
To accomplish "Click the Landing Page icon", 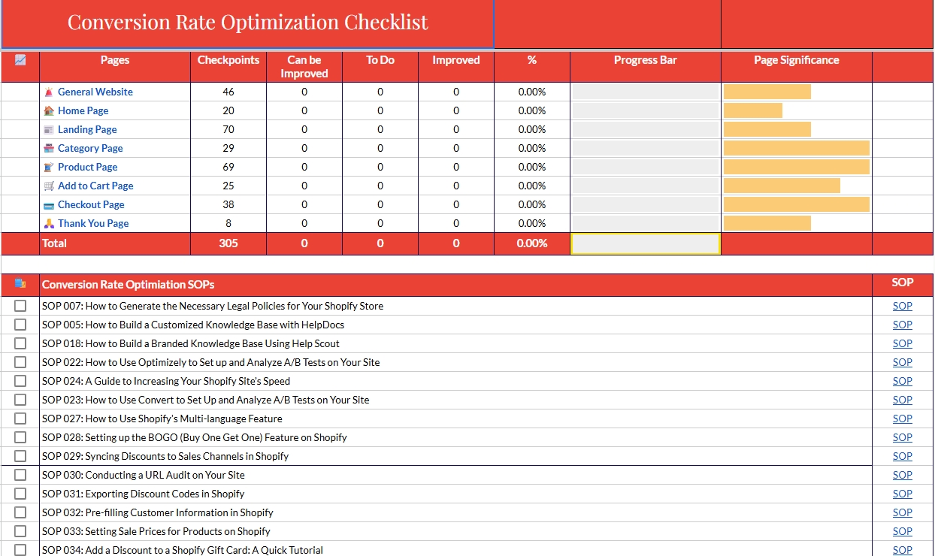I will [x=49, y=129].
